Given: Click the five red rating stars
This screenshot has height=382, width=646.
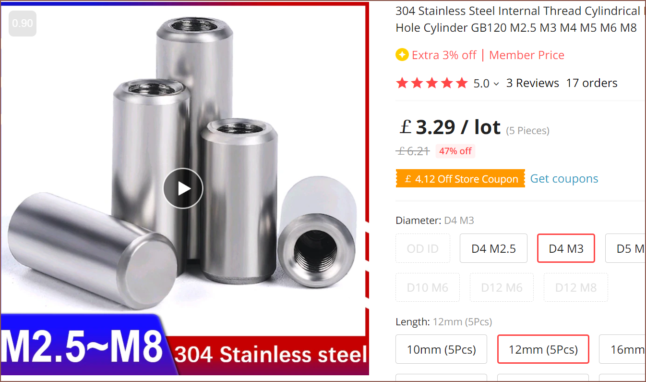Looking at the screenshot, I should point(431,83).
